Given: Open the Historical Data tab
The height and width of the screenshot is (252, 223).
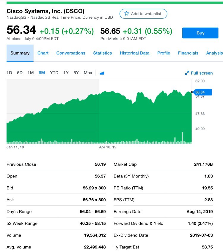Looking at the screenshot, I should coord(134,53).
